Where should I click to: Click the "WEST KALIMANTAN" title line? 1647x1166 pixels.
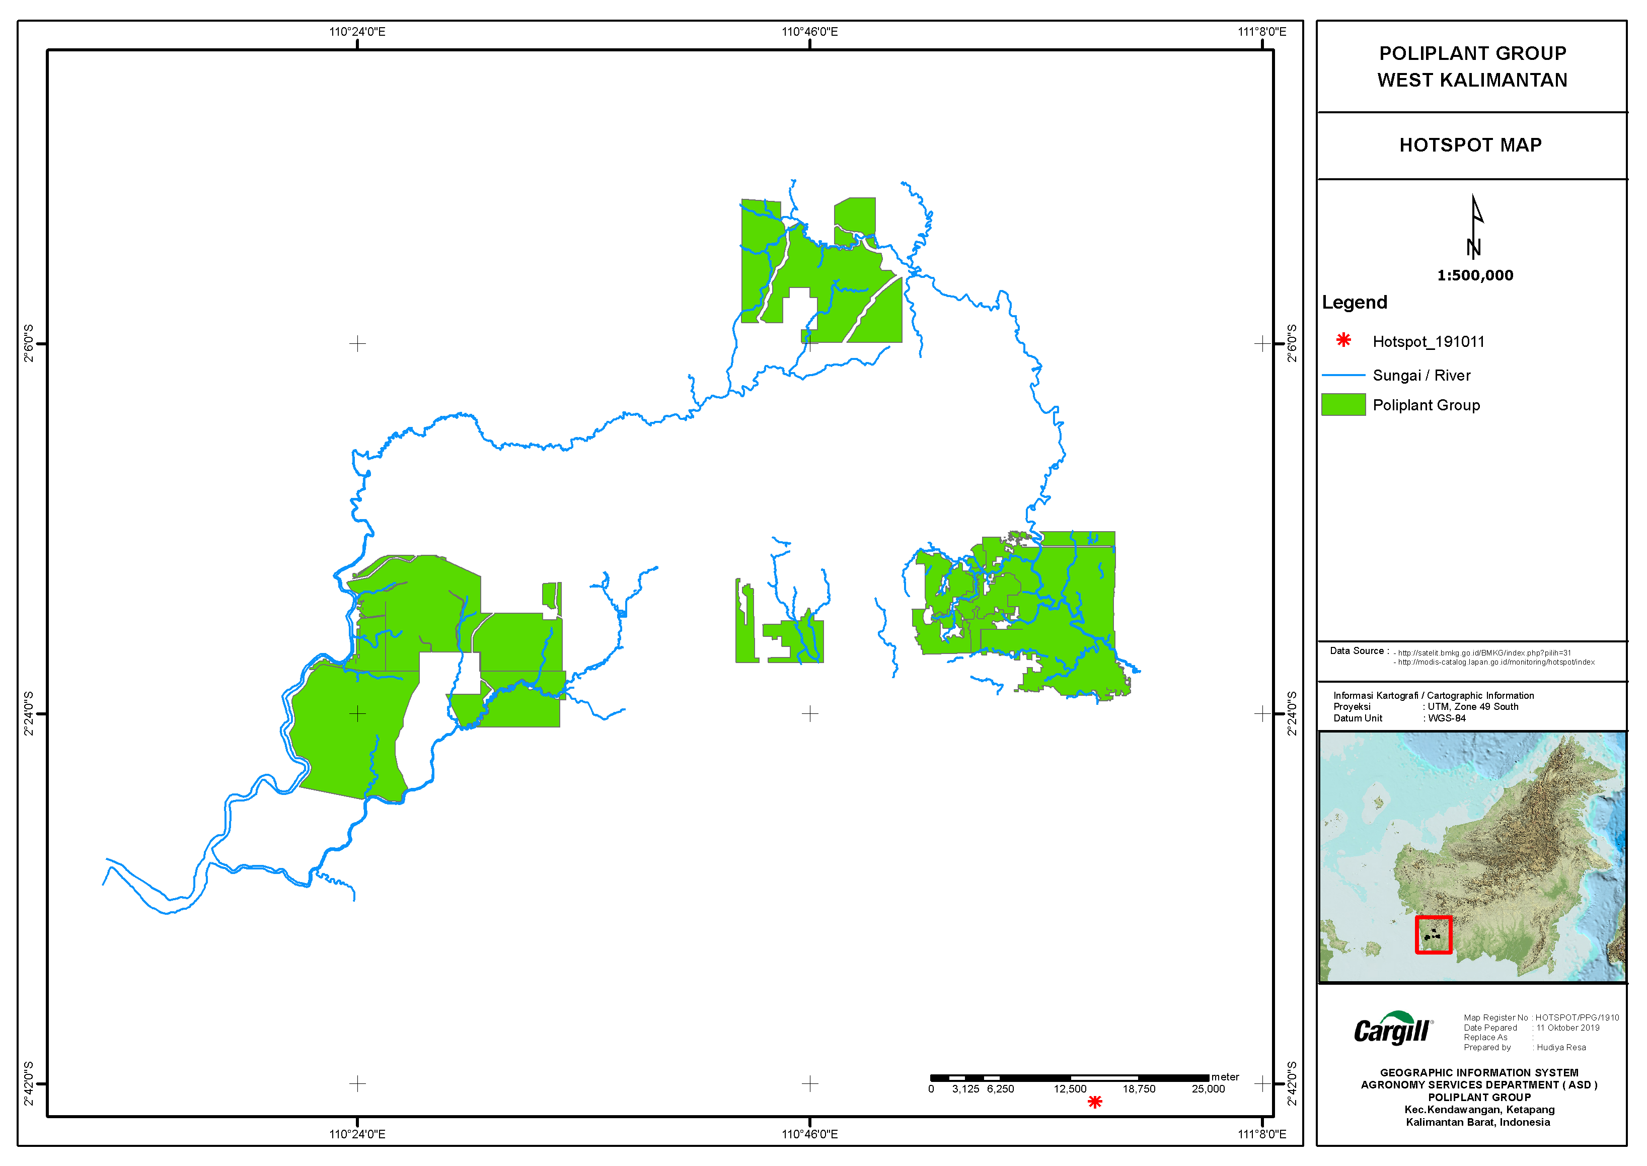tap(1473, 80)
